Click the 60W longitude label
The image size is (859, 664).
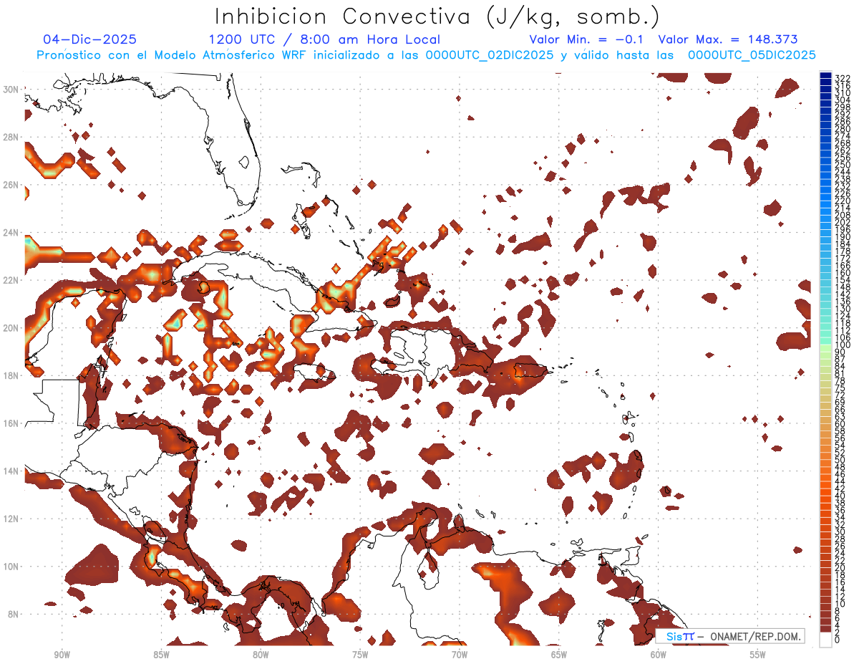point(659,655)
